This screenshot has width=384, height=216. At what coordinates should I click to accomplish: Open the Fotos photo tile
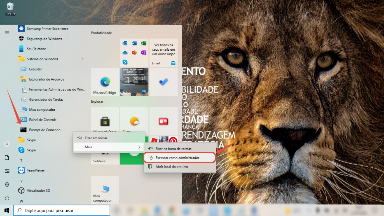tap(134, 82)
